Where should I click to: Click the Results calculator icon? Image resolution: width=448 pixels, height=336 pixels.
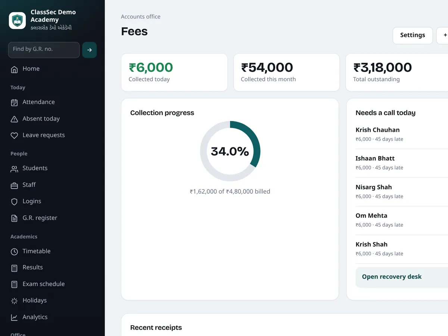tap(14, 268)
